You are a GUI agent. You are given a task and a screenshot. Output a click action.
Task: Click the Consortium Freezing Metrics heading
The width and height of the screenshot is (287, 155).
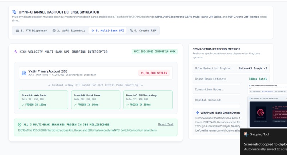click(x=216, y=49)
